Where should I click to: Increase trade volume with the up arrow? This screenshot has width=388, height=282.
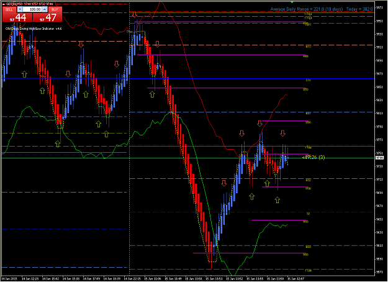[x=45, y=9]
